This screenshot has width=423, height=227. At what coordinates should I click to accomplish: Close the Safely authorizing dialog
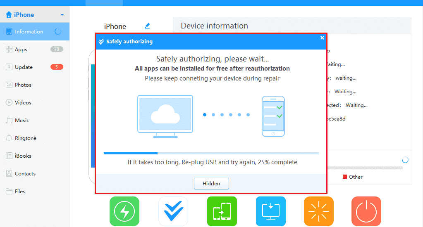(322, 38)
